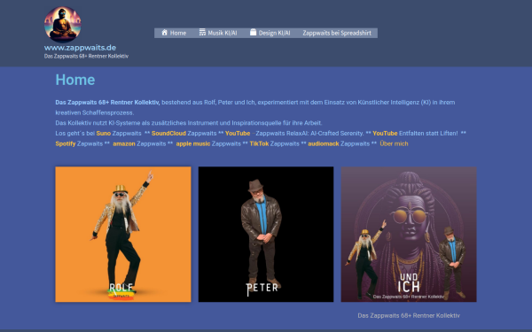Follow the apple music link
The height and width of the screenshot is (332, 532).
pyautogui.click(x=193, y=144)
